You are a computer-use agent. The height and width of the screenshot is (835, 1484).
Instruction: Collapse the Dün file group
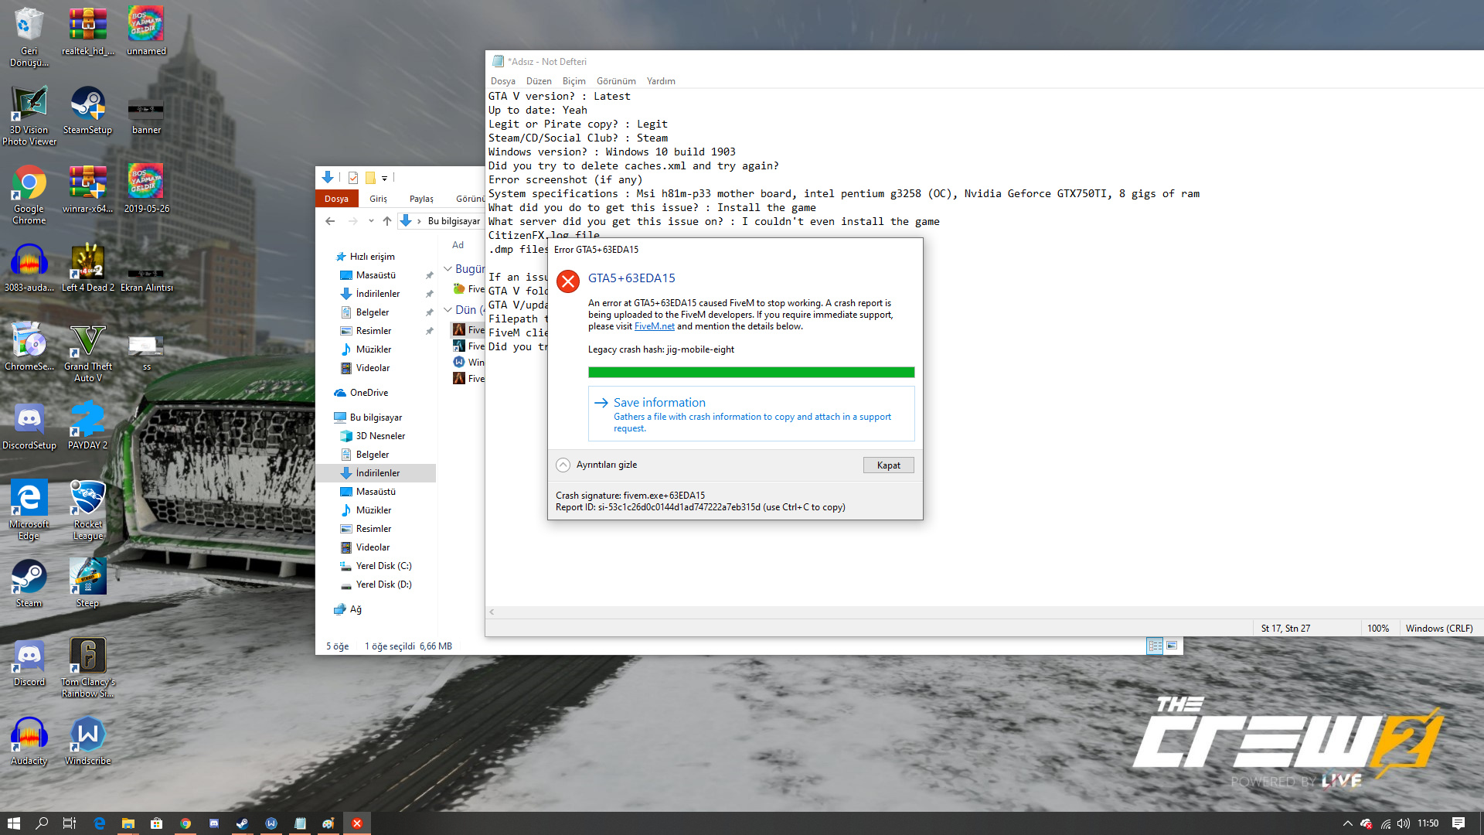click(x=448, y=309)
